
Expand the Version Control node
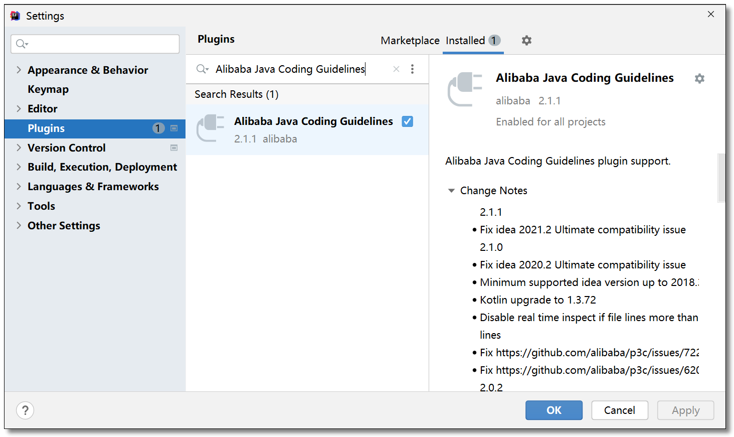pos(19,148)
